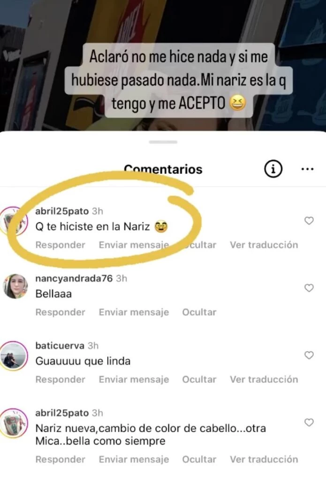Open the baticuerva username link

click(x=60, y=345)
